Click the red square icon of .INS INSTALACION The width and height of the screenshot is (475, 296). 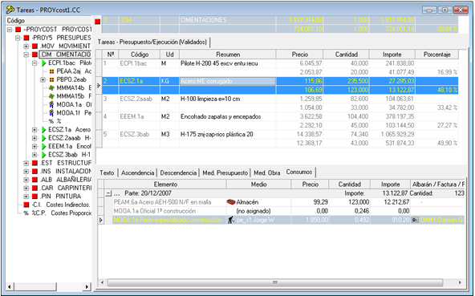[x=35, y=171]
